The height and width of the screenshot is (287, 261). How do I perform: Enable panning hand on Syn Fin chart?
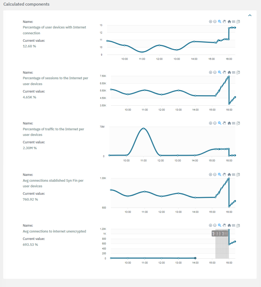click(224, 174)
